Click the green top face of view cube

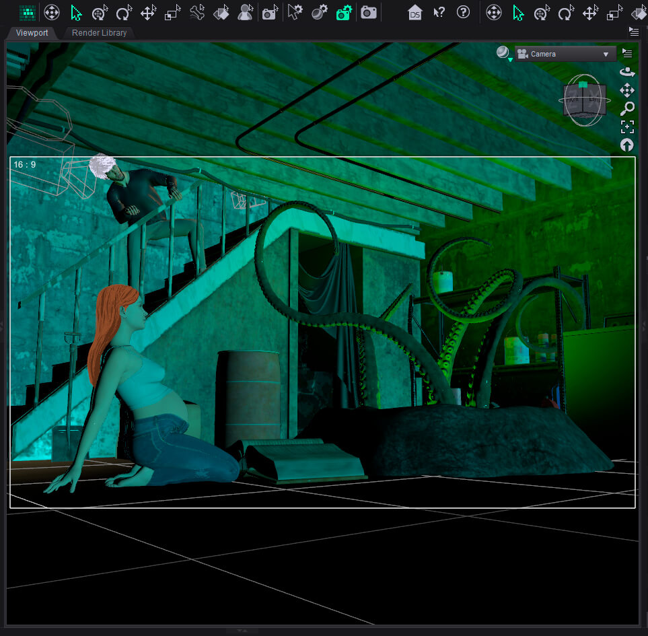583,84
